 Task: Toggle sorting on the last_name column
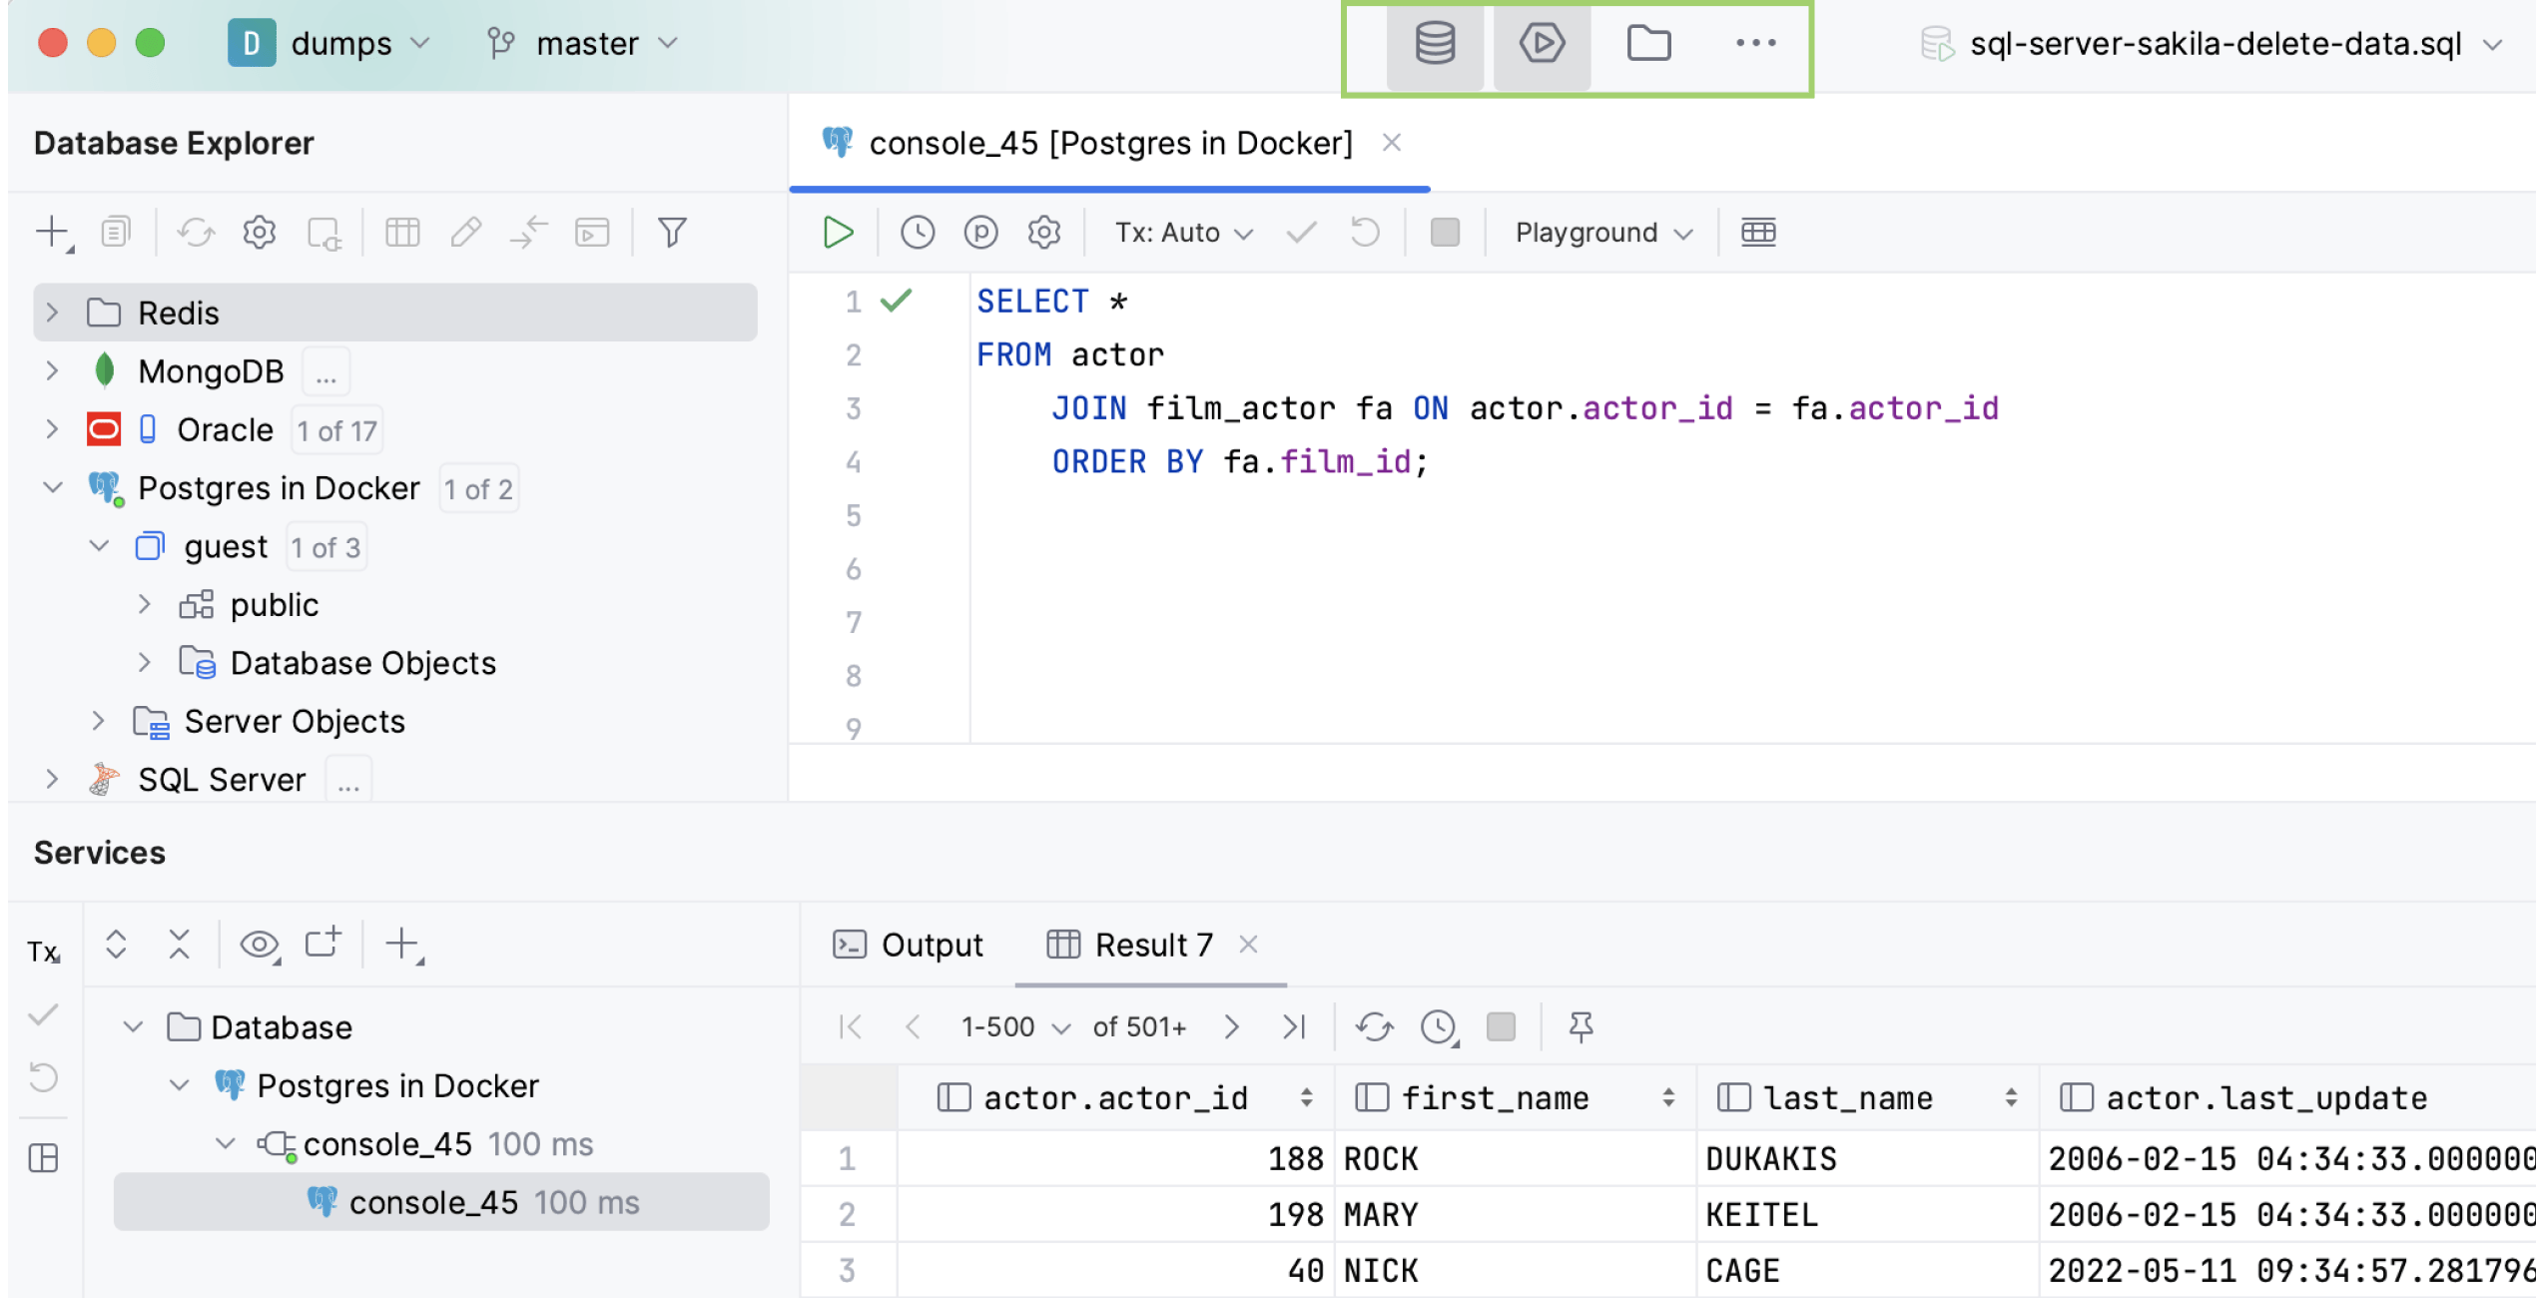(2011, 1098)
